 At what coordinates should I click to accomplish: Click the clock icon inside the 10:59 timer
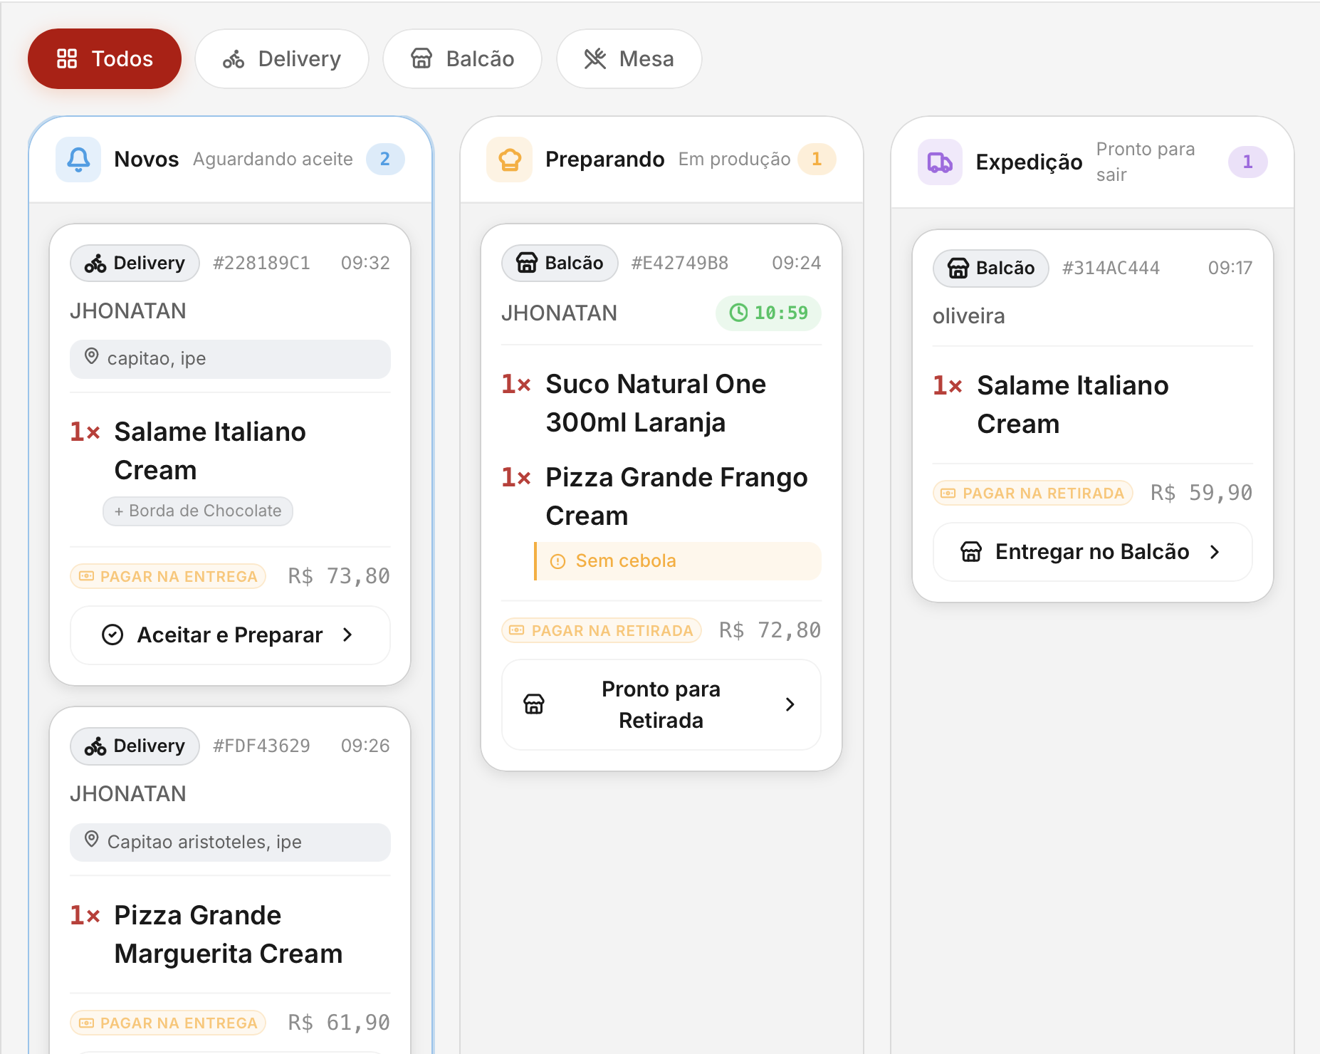(x=739, y=313)
